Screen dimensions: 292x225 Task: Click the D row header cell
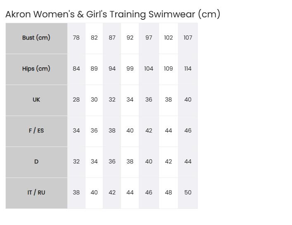tap(36, 162)
